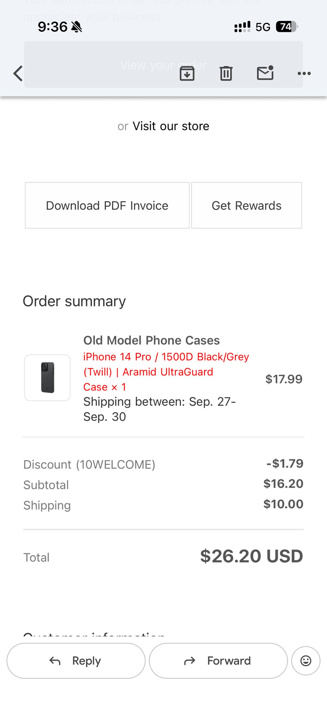
Task: Tap the $26.20 USD total amount
Action: tap(251, 556)
